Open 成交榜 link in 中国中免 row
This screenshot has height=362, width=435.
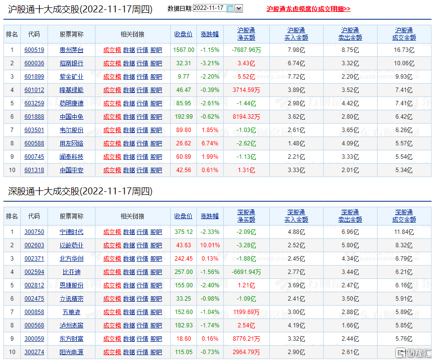(x=112, y=117)
